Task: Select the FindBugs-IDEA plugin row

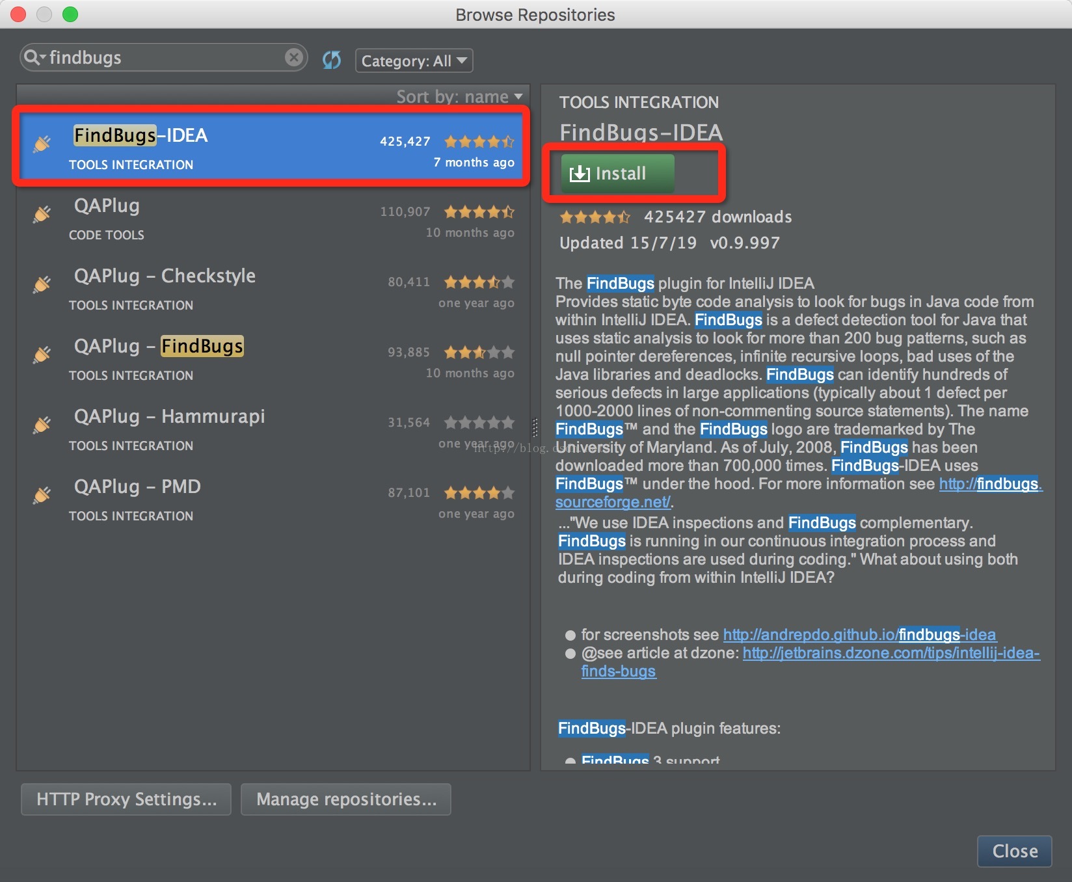Action: pyautogui.click(x=271, y=146)
